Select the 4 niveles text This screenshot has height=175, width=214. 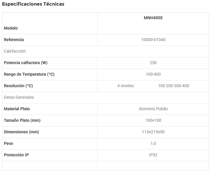(126, 86)
